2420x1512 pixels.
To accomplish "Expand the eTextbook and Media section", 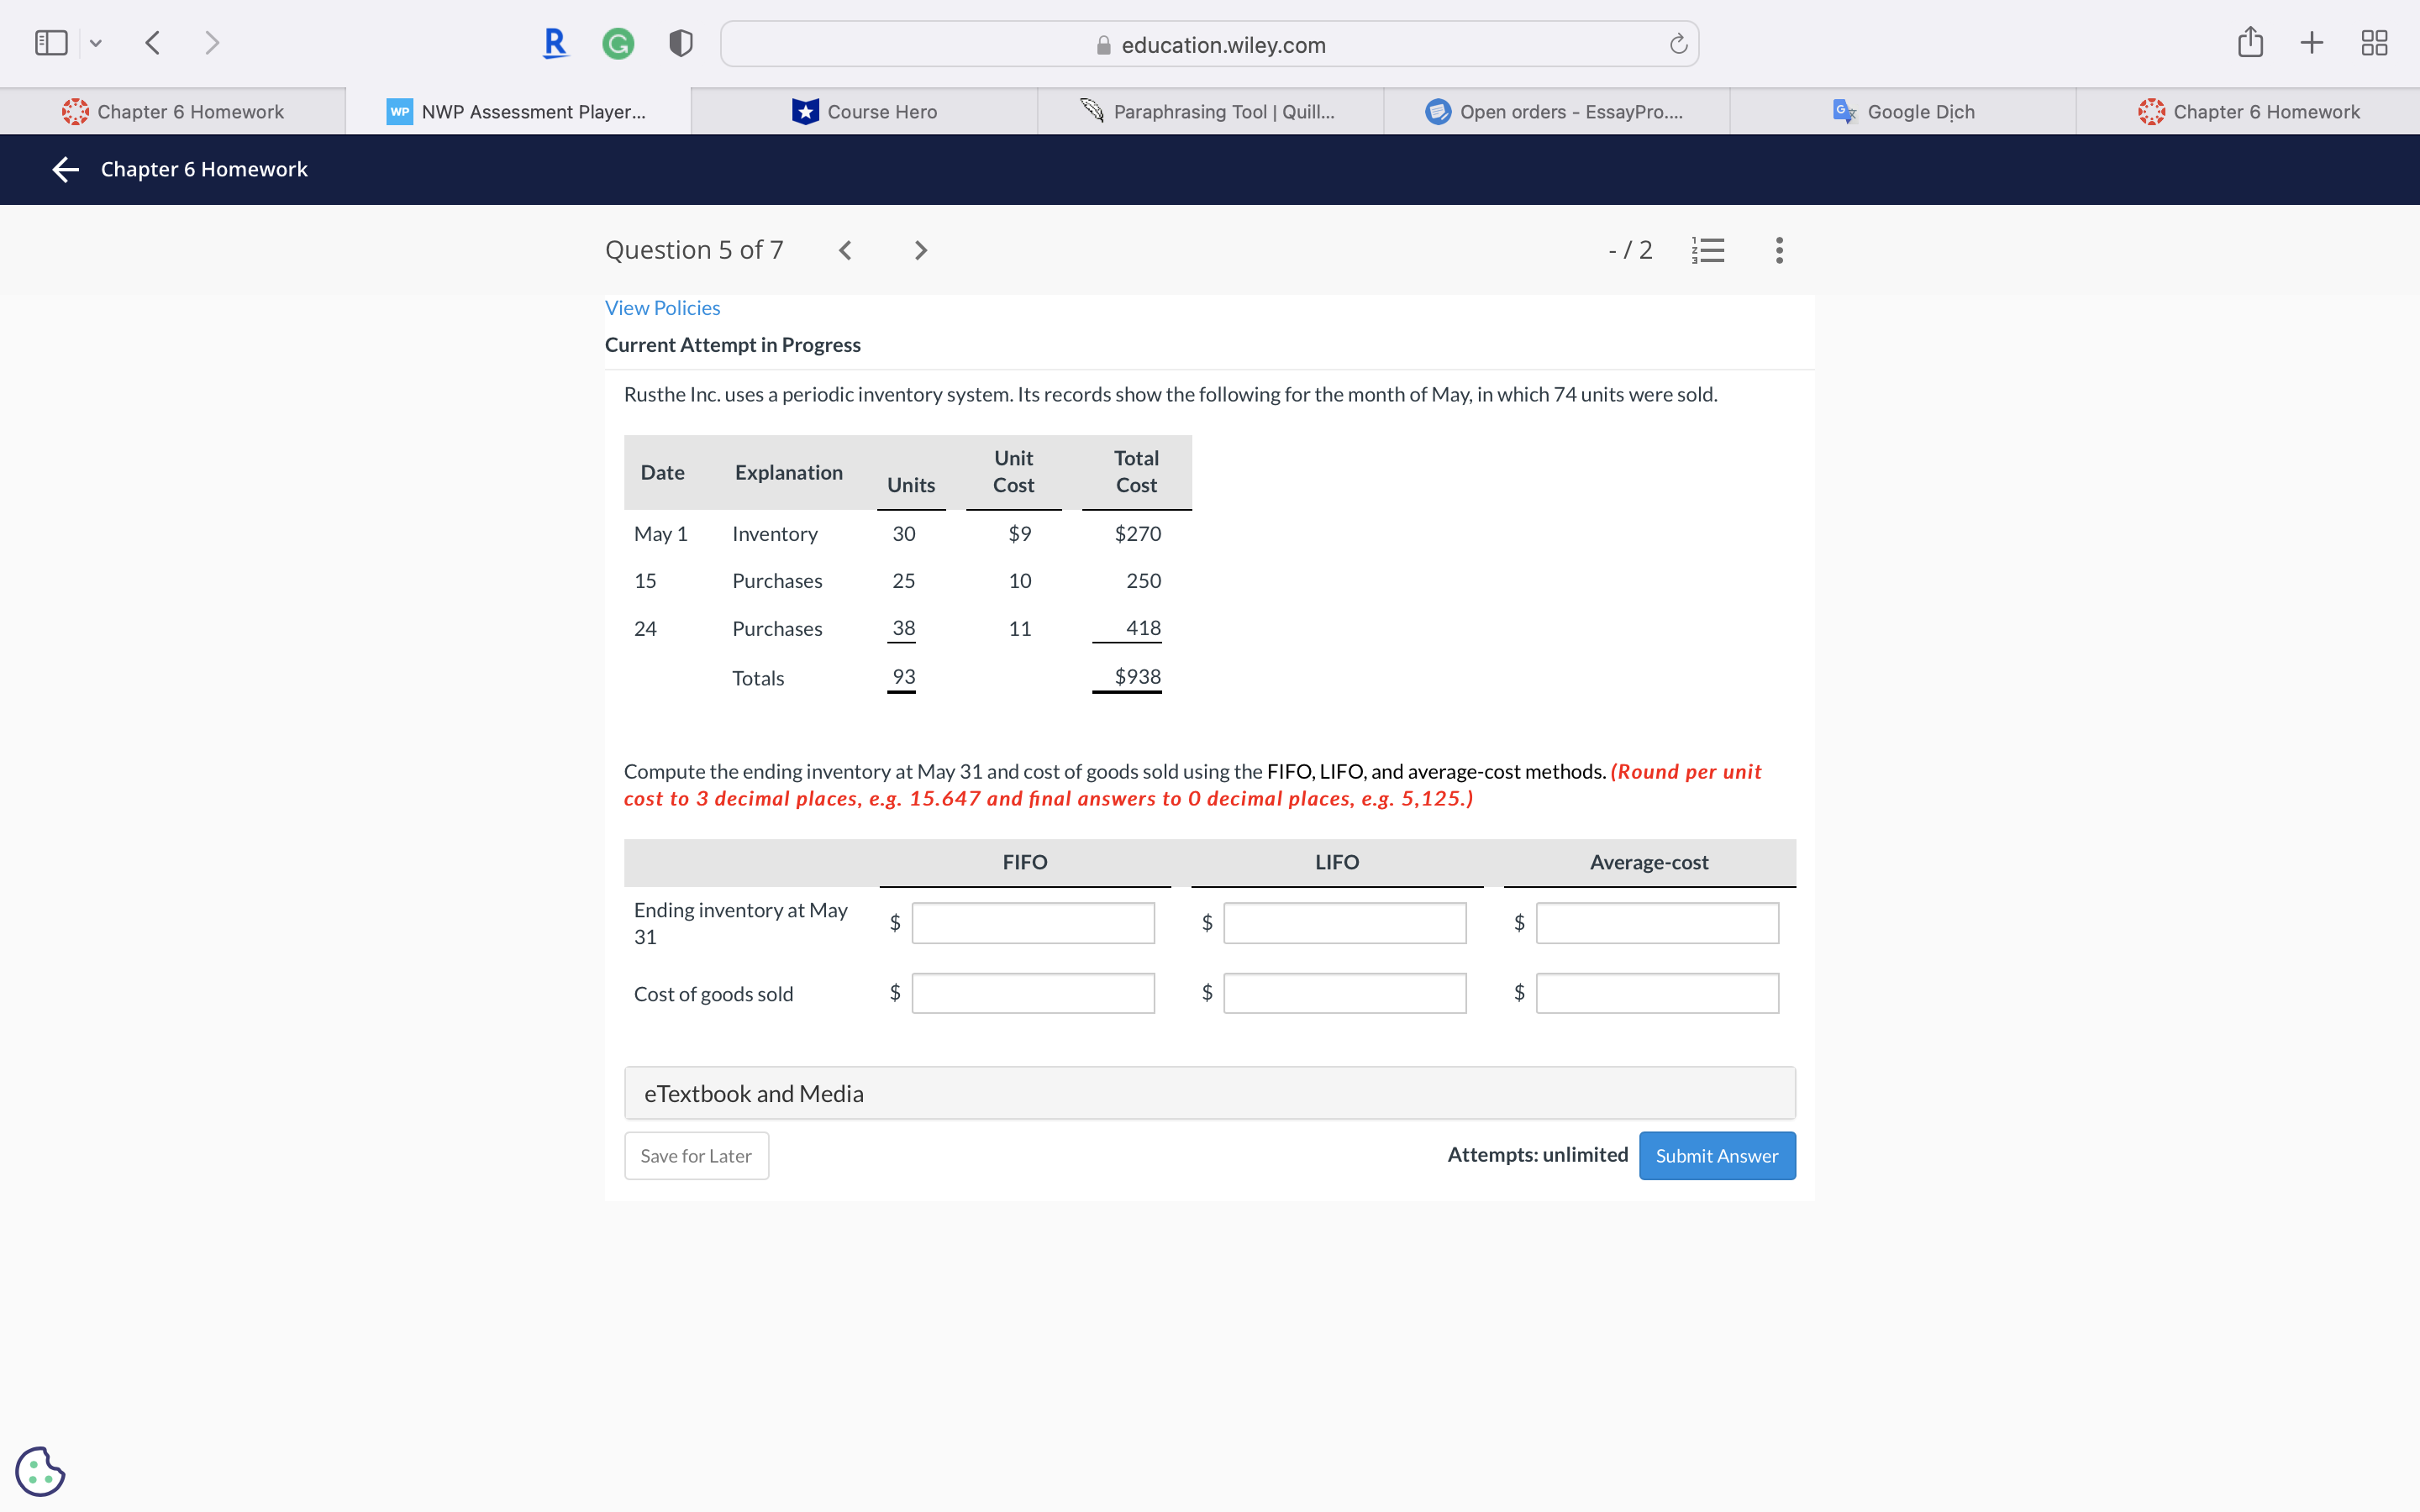I will click(x=1209, y=1093).
